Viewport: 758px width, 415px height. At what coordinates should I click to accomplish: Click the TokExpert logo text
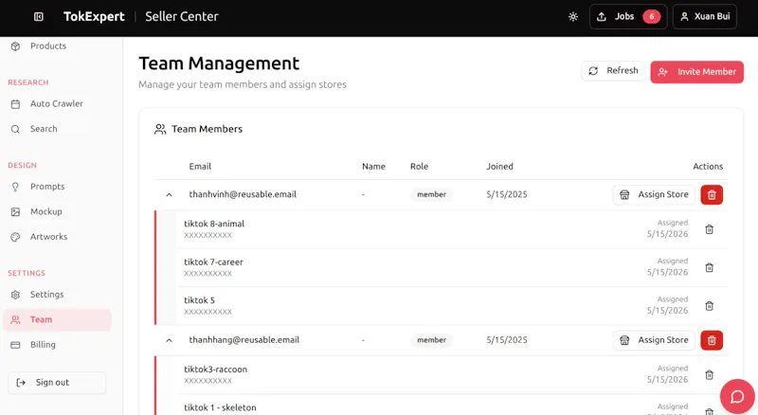(x=94, y=16)
